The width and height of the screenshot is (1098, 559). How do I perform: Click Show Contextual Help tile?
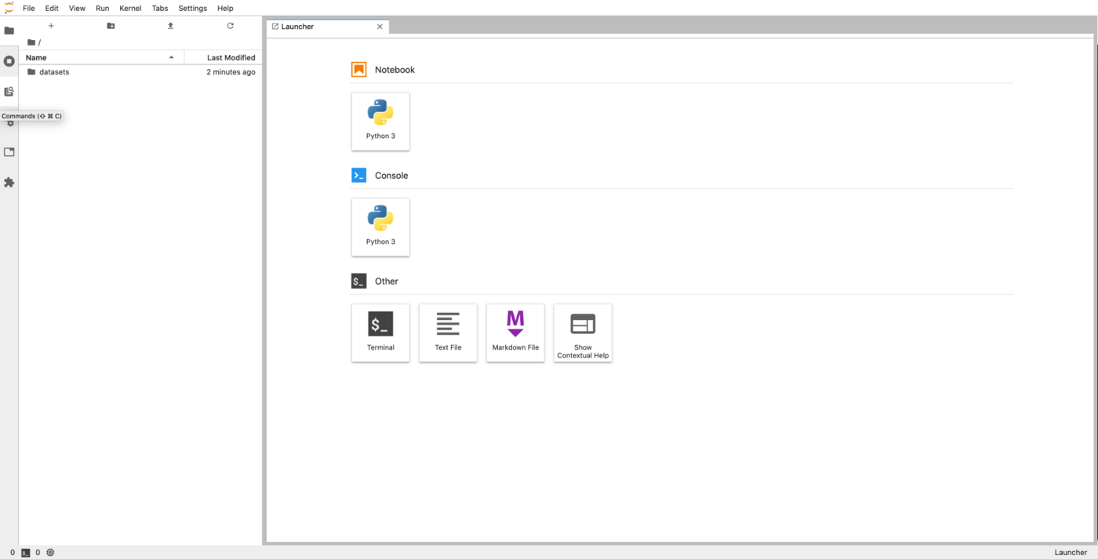(x=583, y=332)
